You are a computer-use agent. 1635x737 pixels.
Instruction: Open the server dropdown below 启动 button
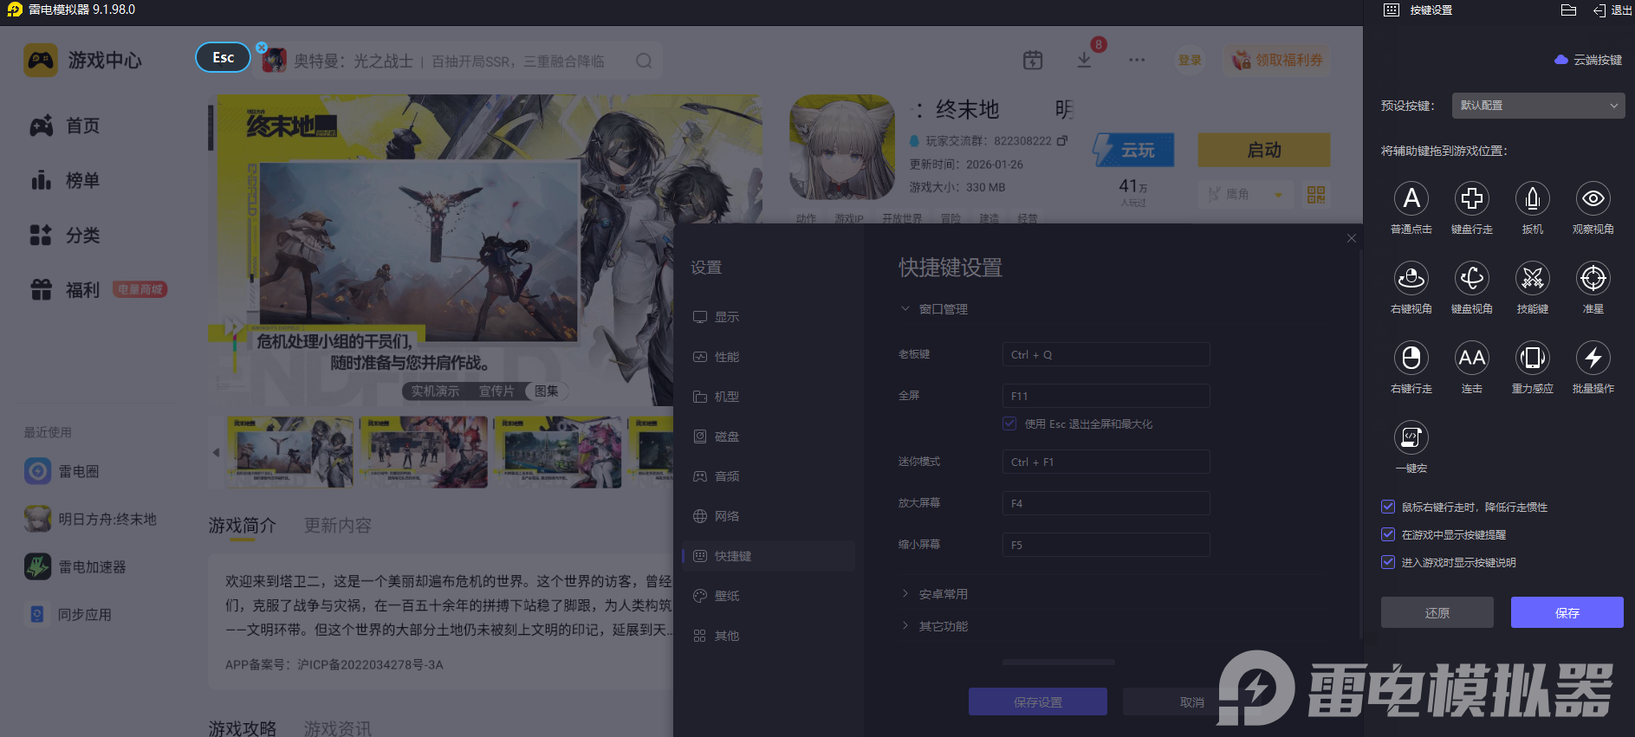click(x=1247, y=195)
